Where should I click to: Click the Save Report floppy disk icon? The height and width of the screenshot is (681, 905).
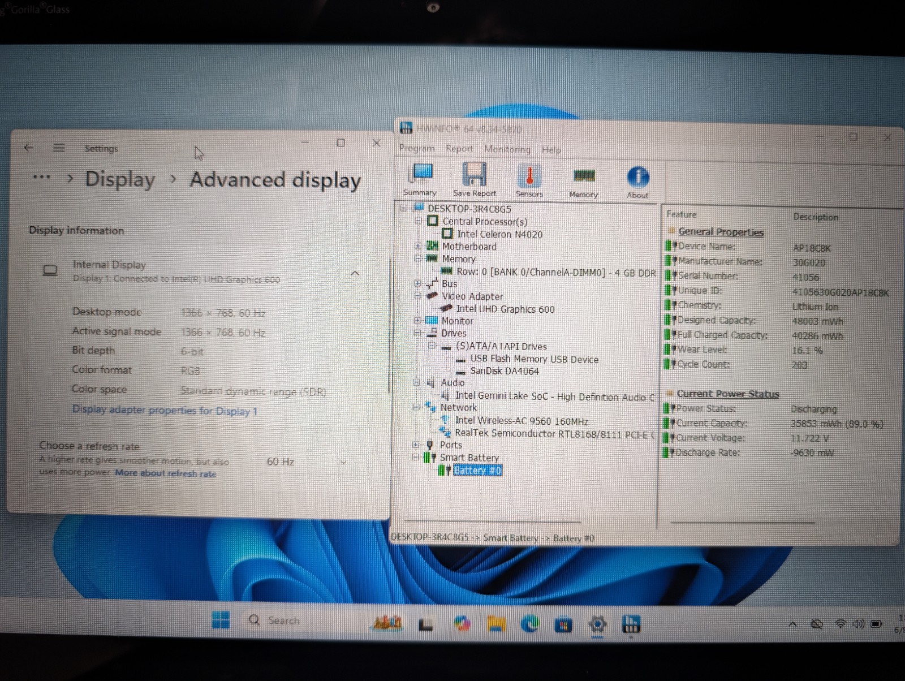click(x=474, y=174)
